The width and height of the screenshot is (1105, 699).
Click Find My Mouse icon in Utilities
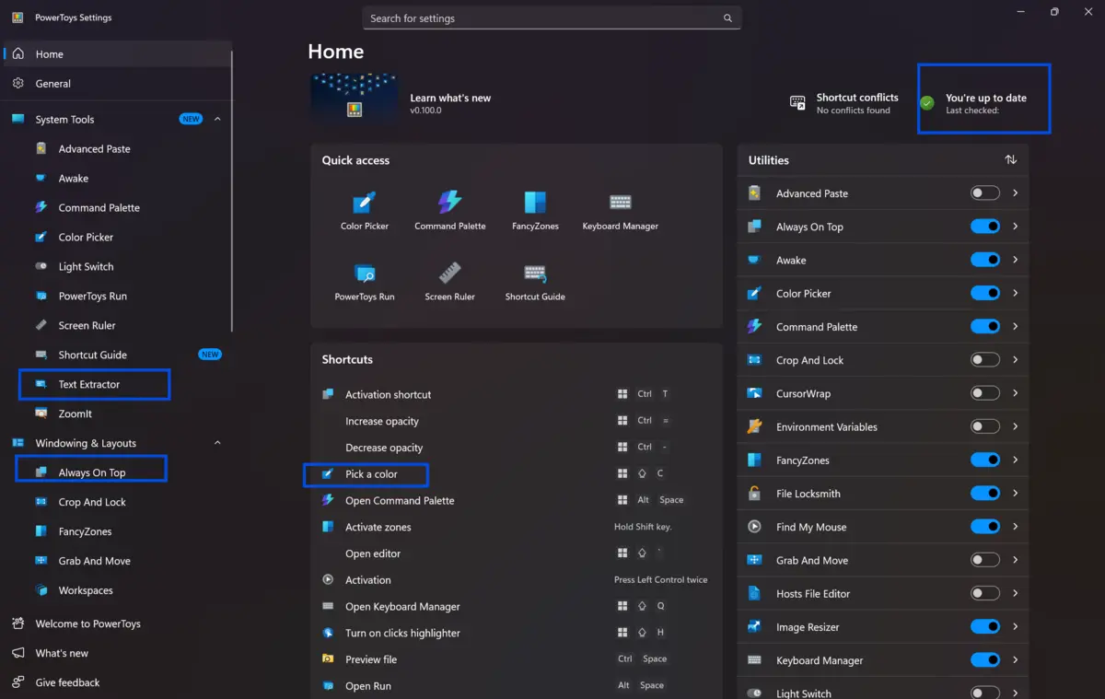pos(754,527)
